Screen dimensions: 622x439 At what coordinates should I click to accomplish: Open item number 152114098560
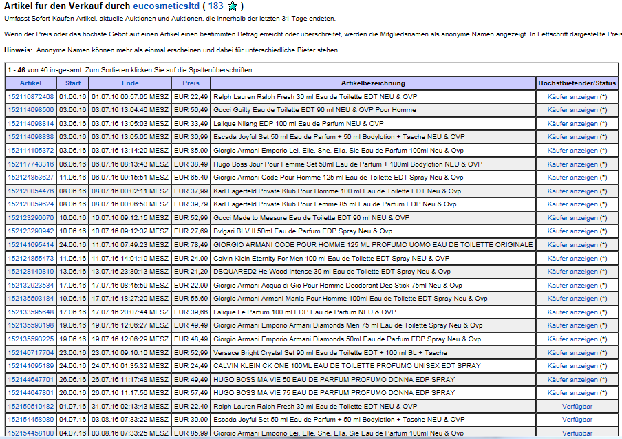pos(31,110)
